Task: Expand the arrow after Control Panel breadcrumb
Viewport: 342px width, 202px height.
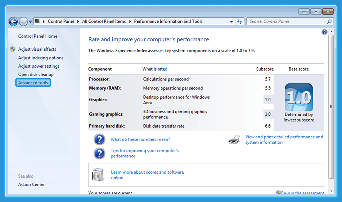Action: click(x=78, y=22)
